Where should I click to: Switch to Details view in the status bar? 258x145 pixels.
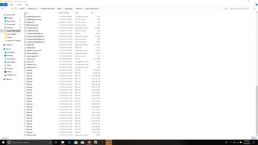pyautogui.click(x=253, y=138)
